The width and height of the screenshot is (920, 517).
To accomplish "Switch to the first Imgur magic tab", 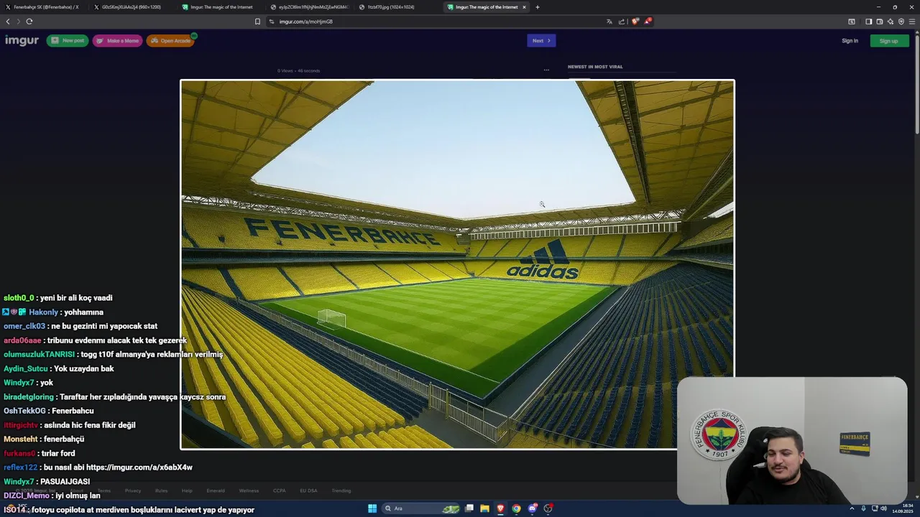I will pyautogui.click(x=219, y=7).
